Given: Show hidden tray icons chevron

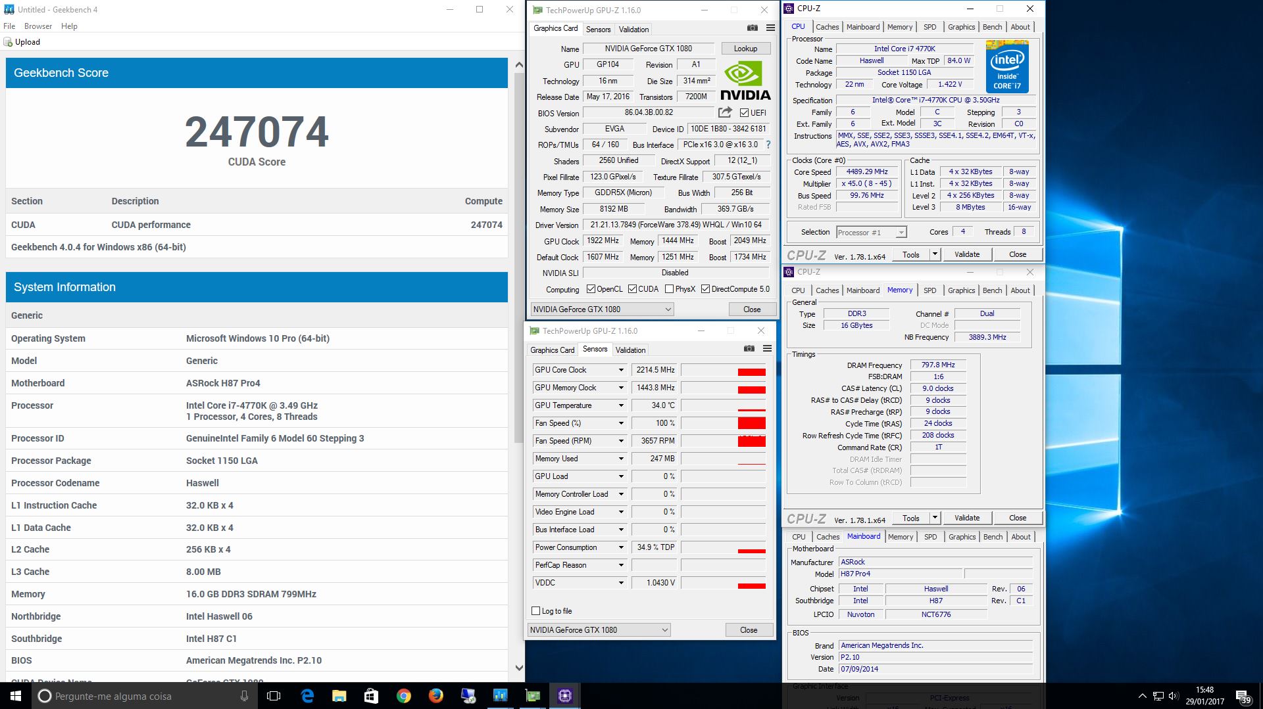Looking at the screenshot, I should click(x=1142, y=696).
